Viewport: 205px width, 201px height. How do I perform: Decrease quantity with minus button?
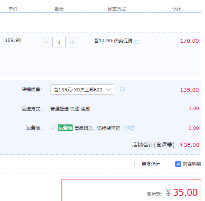(46, 42)
